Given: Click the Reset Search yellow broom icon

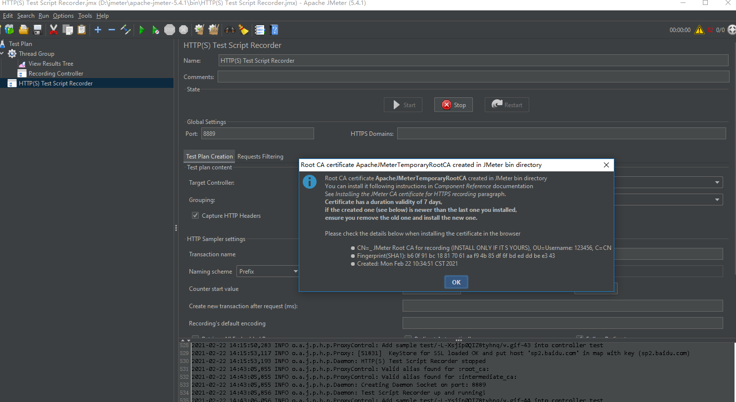Looking at the screenshot, I should click(243, 30).
